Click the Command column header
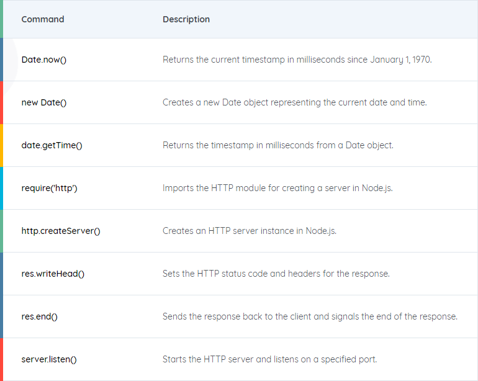The height and width of the screenshot is (381, 478). [x=43, y=19]
